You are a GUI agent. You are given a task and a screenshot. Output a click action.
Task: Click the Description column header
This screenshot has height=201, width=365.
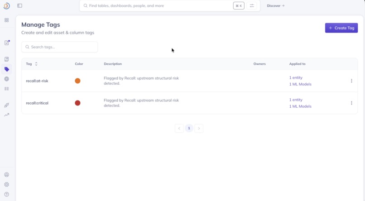click(113, 64)
